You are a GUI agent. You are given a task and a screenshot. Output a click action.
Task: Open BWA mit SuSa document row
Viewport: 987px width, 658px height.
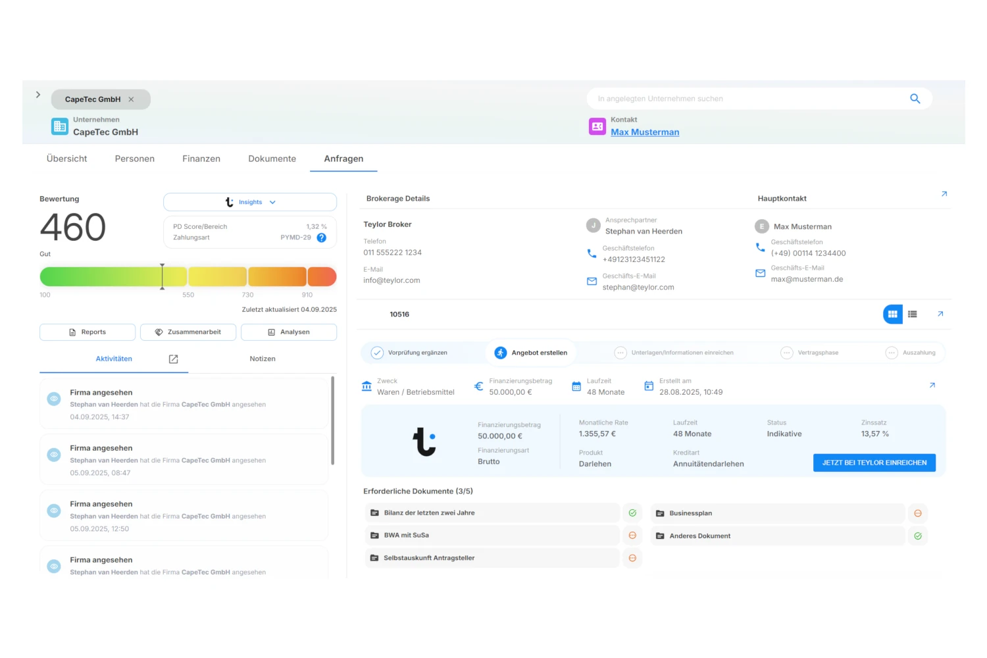(492, 536)
